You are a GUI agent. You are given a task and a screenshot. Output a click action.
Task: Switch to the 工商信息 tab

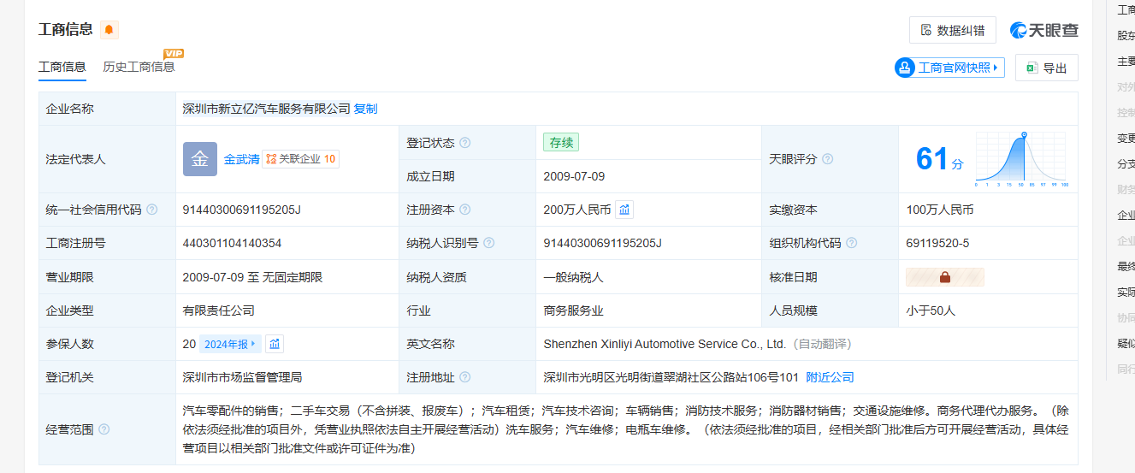click(62, 67)
